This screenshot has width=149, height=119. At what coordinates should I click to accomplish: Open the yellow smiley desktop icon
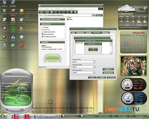tap(22, 12)
